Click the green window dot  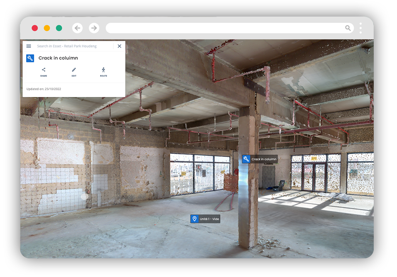59,28
